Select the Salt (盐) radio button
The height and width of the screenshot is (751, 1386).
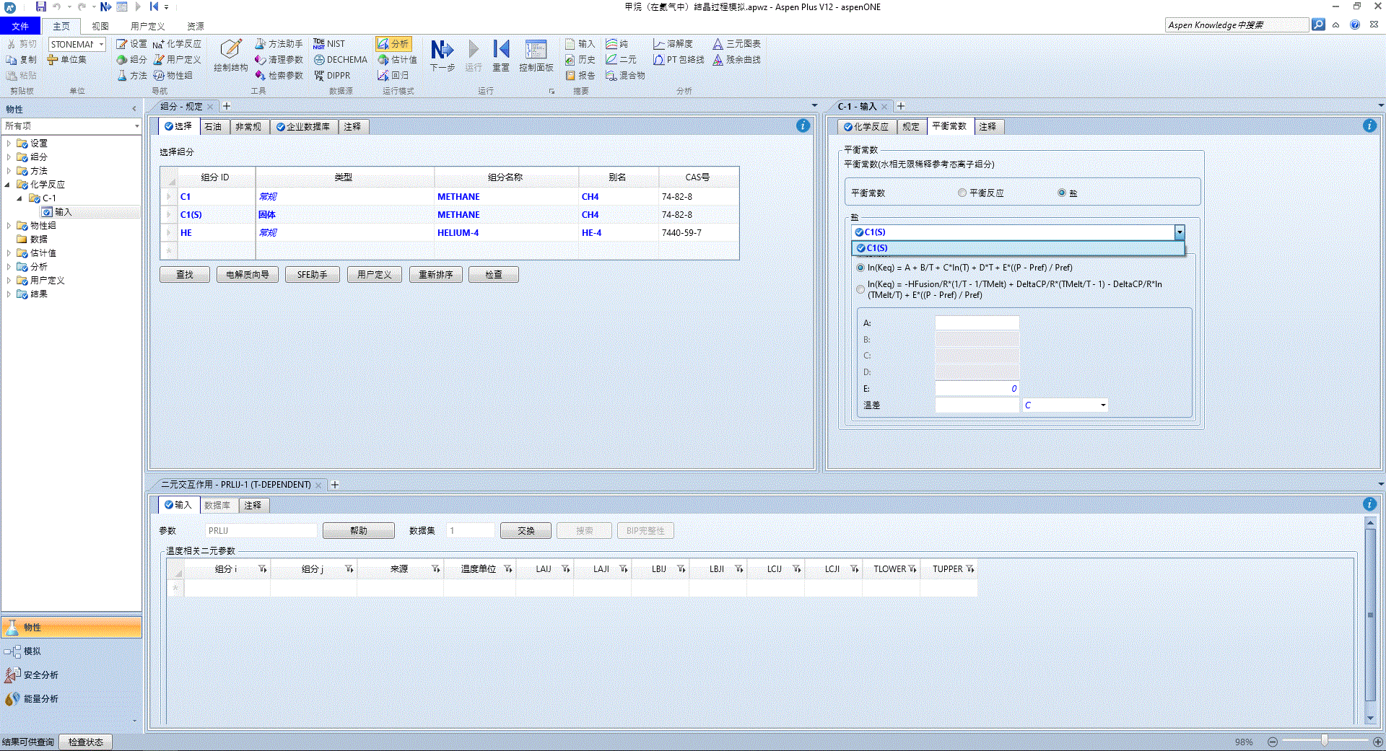pos(1062,193)
